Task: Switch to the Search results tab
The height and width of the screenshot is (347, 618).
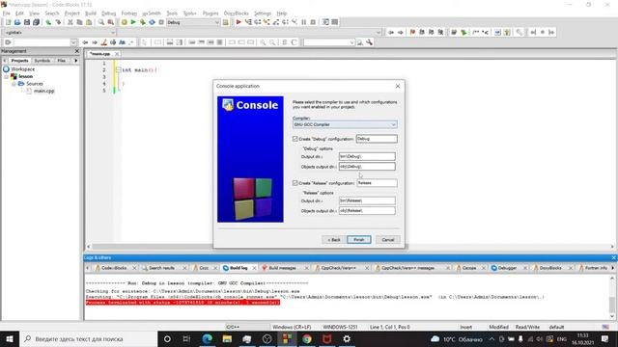Action: click(x=161, y=268)
